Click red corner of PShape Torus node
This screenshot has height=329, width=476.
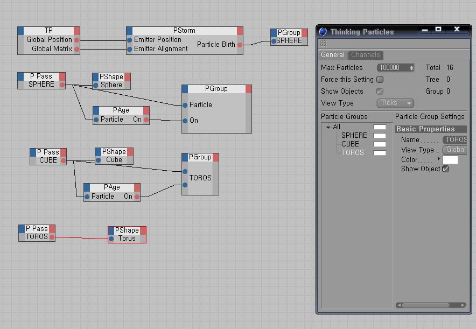pyautogui.click(x=143, y=230)
